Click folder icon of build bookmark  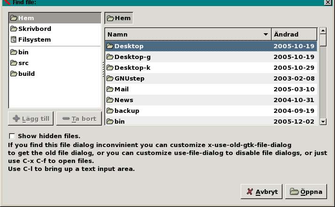coord(14,74)
